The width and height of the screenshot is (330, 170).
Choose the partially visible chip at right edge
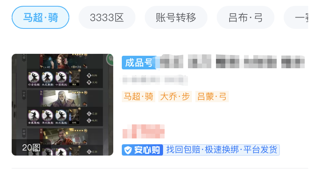point(296,17)
